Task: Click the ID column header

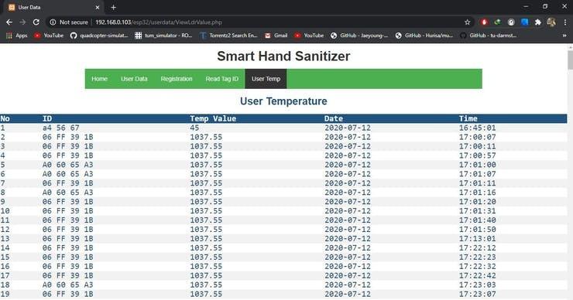Action: pyautogui.click(x=47, y=118)
